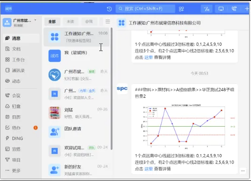Open 团队邀请 in conversation list
Viewport: 251px width, 181px height.
coord(77,132)
